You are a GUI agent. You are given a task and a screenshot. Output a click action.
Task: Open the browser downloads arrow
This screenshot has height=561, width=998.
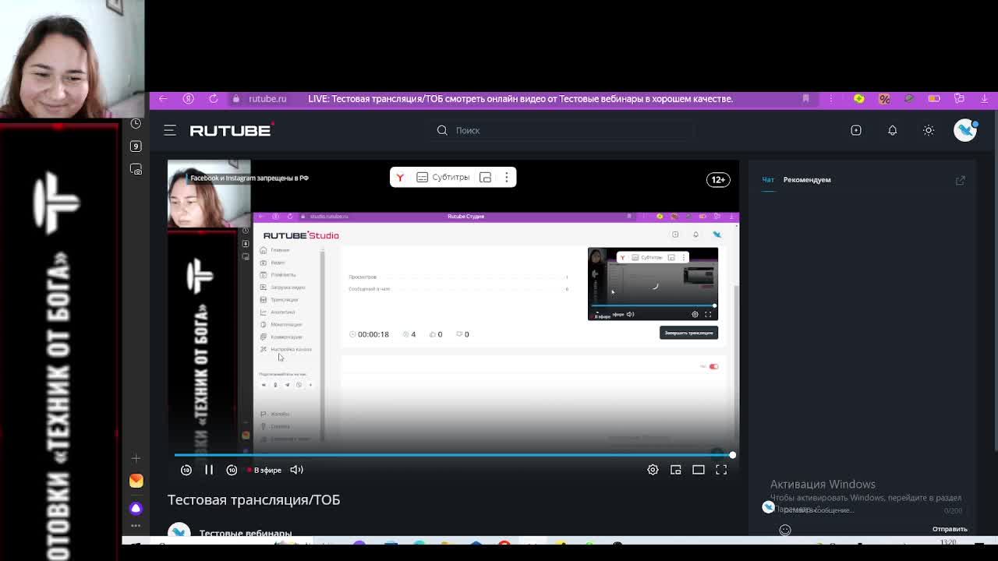tap(984, 99)
